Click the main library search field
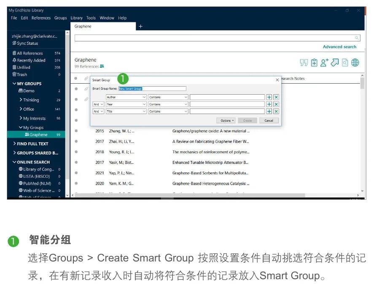Image resolution: width=374 pixels, height=291 pixels. coord(217,38)
